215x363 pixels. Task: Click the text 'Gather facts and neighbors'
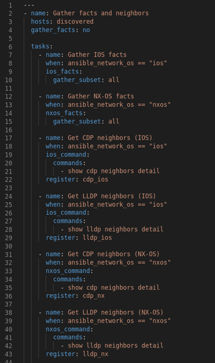[x=101, y=13]
